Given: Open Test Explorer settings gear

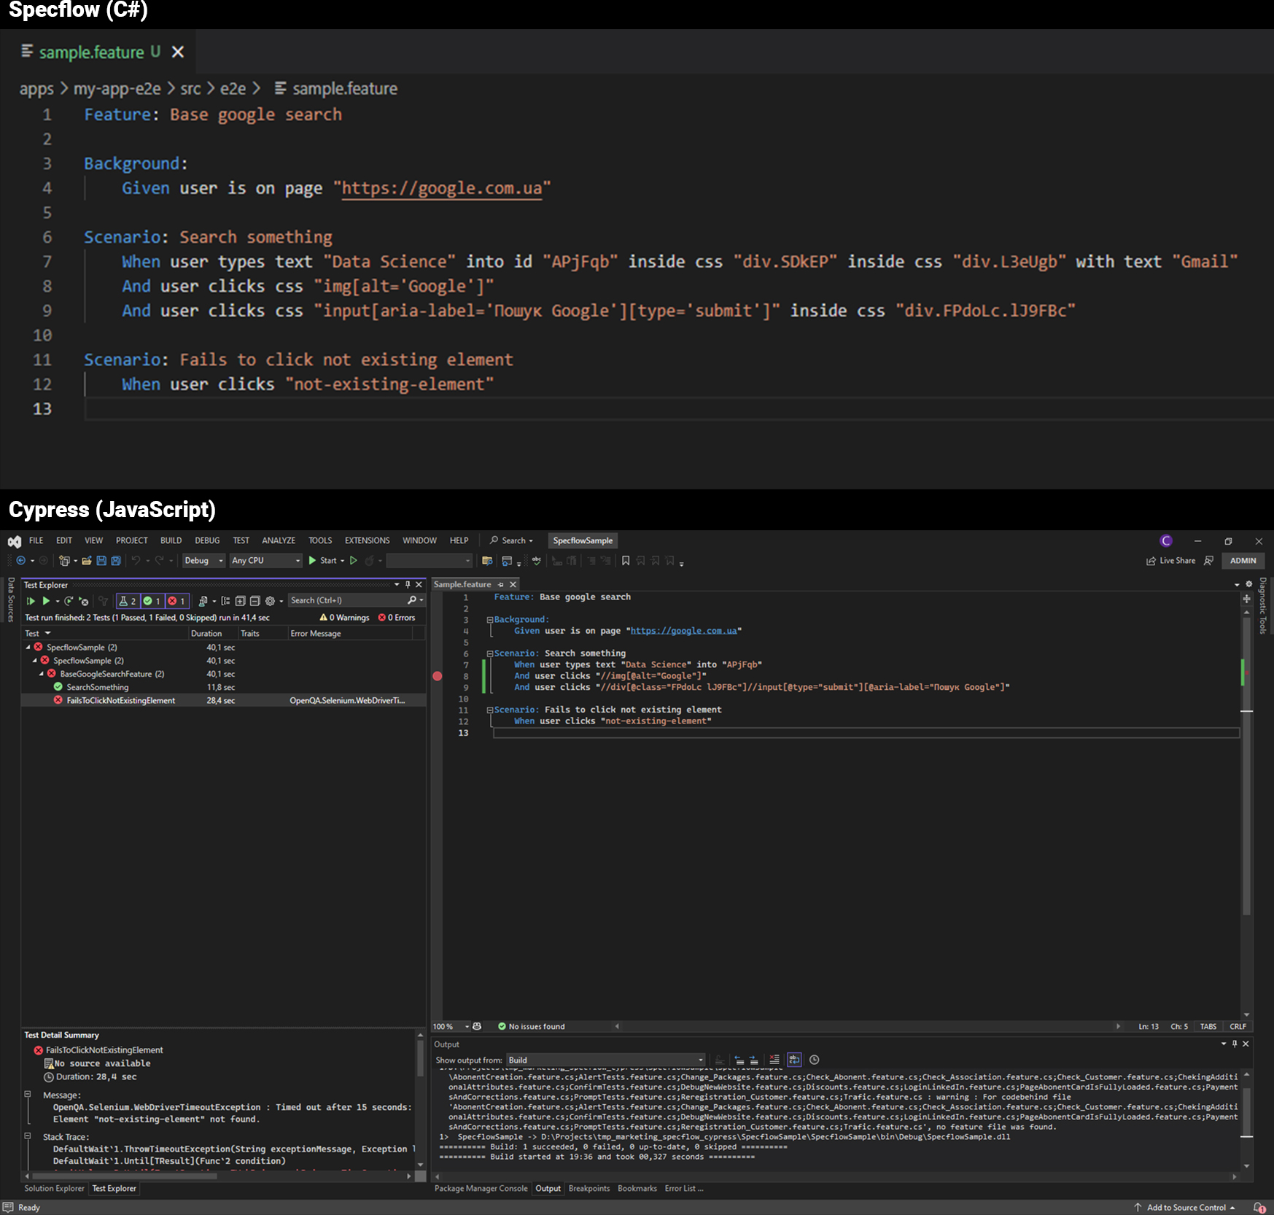Looking at the screenshot, I should (270, 601).
